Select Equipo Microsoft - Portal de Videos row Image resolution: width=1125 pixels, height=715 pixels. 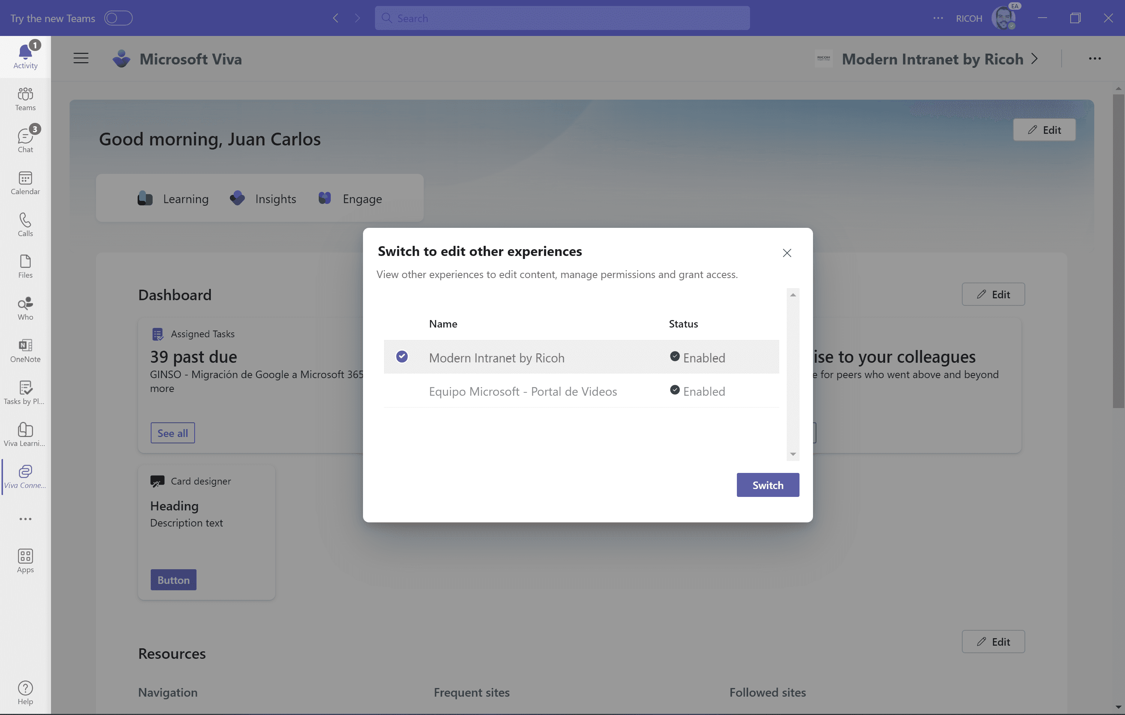(522, 391)
